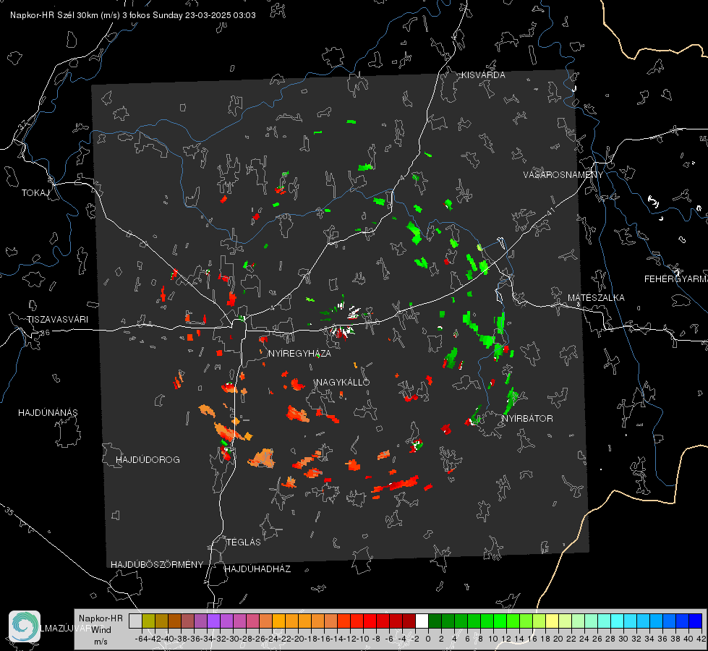Click the white zero swatch in wind legend

pyautogui.click(x=422, y=621)
